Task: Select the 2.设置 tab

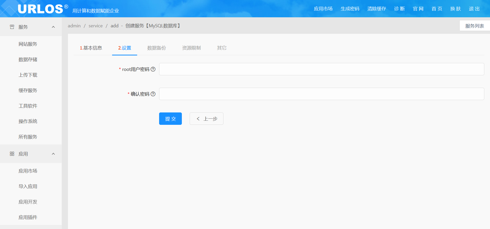Action: pyautogui.click(x=125, y=48)
